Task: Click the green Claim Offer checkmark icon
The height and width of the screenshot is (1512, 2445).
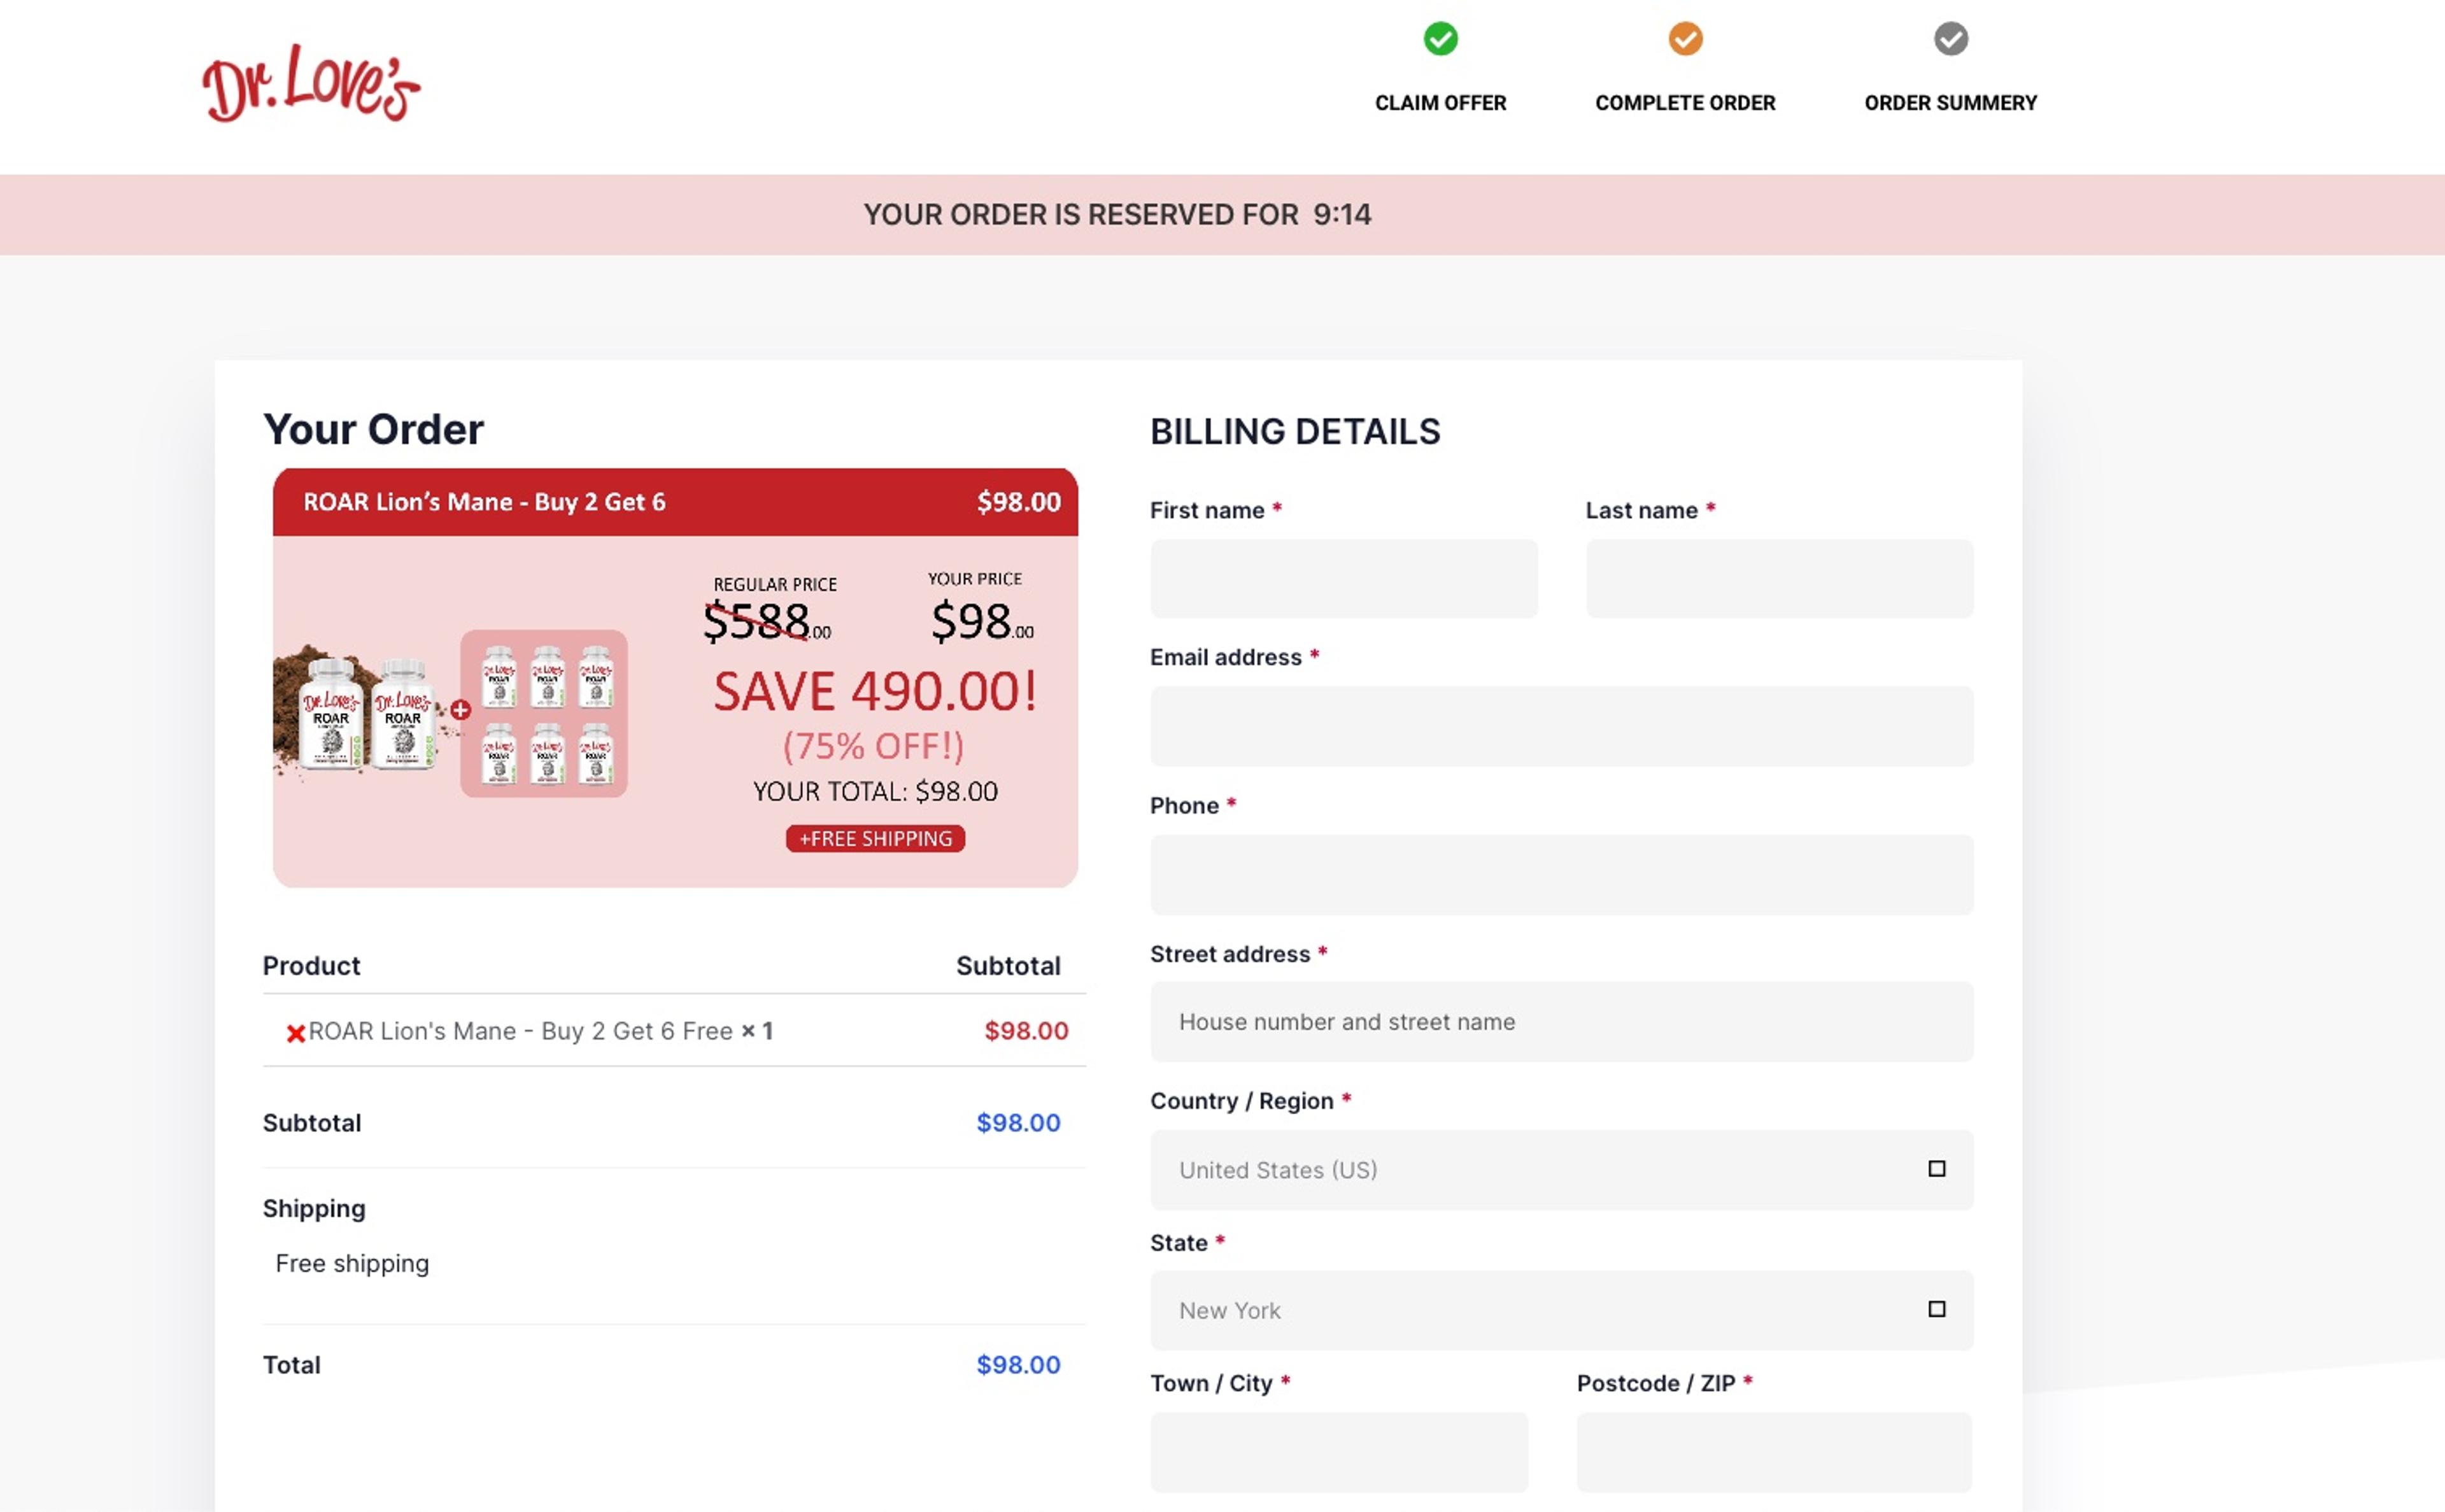Action: pyautogui.click(x=1440, y=39)
